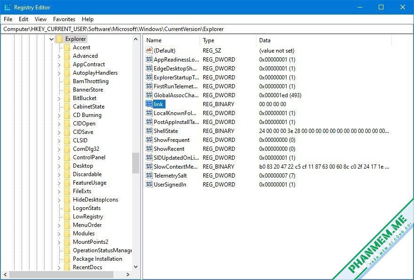Click the LocalKnownFol... value icon

149,113
